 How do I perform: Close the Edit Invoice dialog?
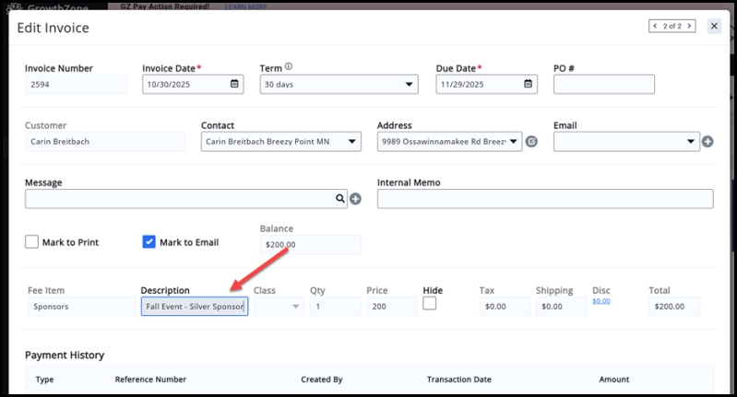pos(714,26)
